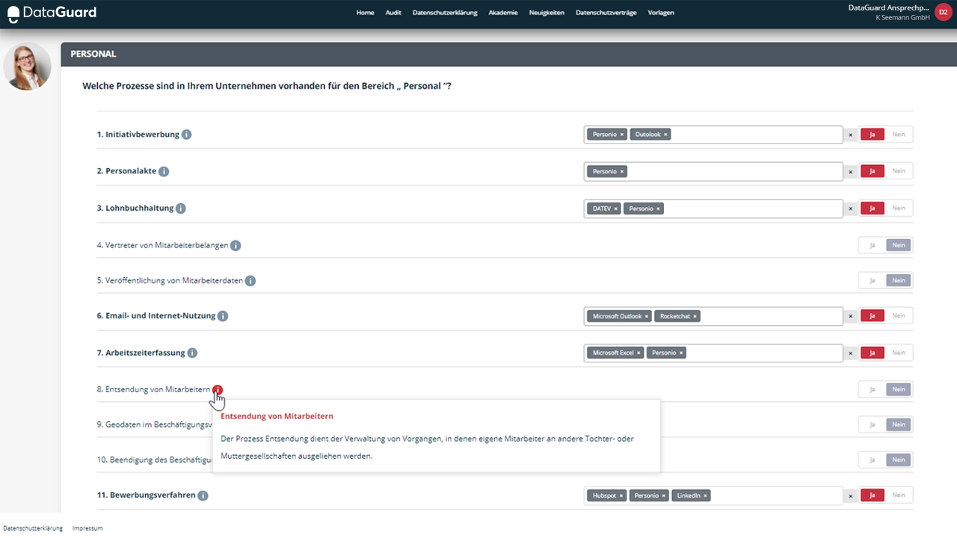Click the D2 user avatar
Image resolution: width=957 pixels, height=538 pixels.
(x=943, y=12)
